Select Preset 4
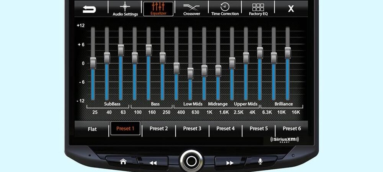The width and height of the screenshot is (383, 172). (226, 129)
